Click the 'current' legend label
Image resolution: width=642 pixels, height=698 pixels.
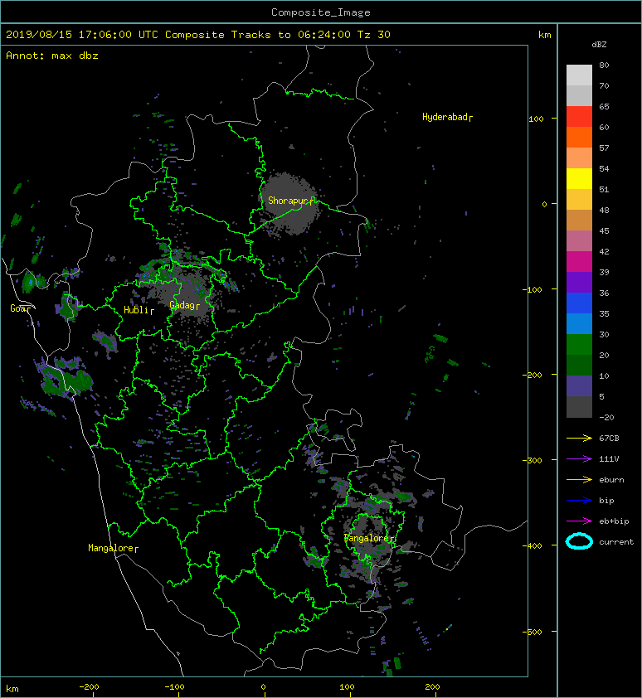(616, 542)
